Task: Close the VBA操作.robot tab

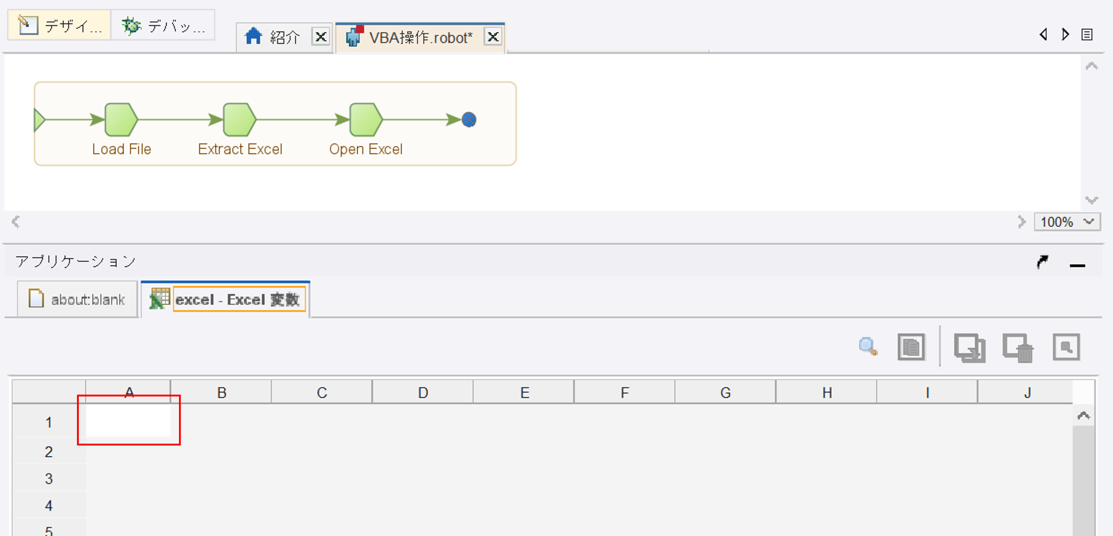Action: pyautogui.click(x=493, y=37)
